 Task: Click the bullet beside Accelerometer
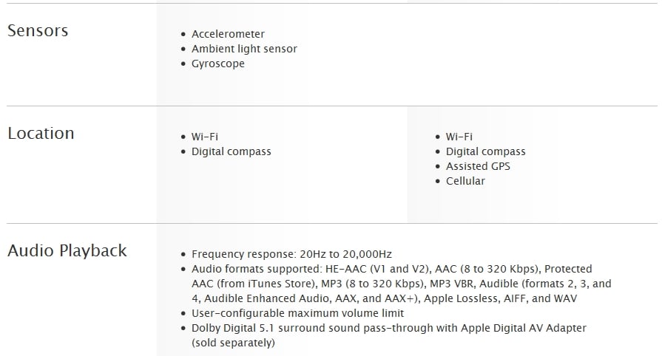click(183, 34)
